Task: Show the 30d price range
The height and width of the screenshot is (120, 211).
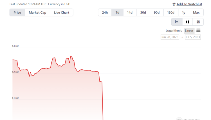Action: click(143, 13)
